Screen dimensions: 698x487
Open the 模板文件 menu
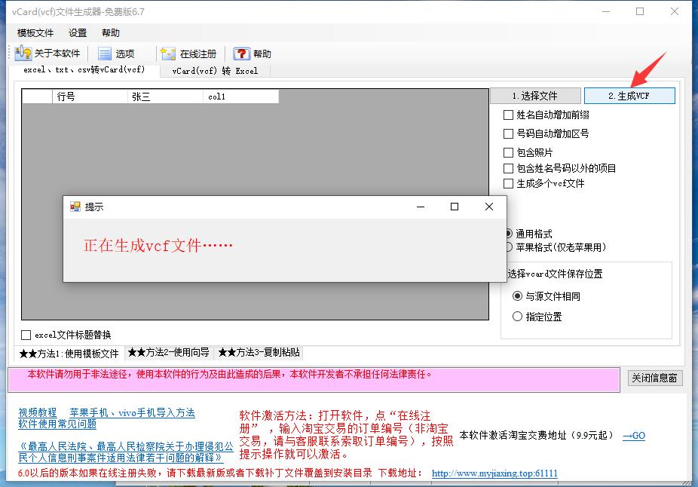35,33
